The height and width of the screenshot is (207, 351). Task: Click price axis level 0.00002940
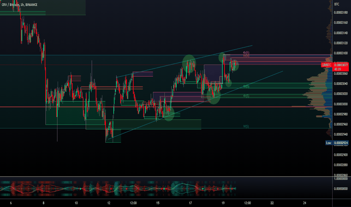pyautogui.click(x=341, y=134)
